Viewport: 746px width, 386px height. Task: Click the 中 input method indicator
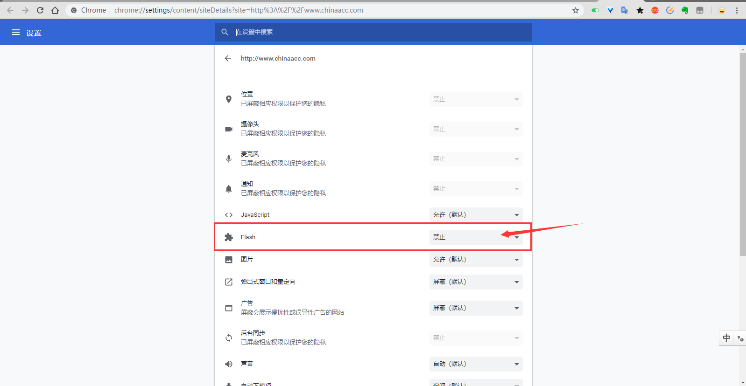[726, 338]
